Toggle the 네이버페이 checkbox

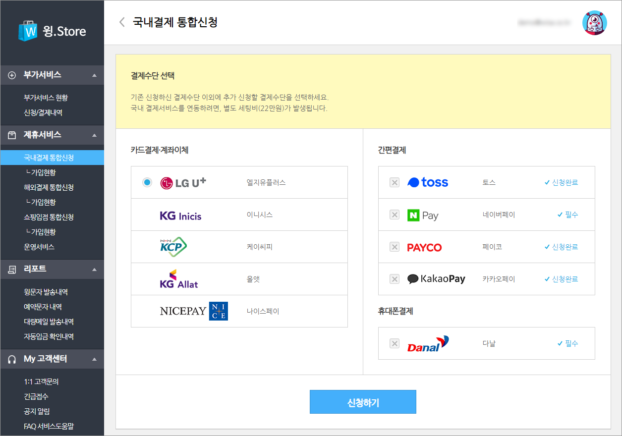(395, 215)
